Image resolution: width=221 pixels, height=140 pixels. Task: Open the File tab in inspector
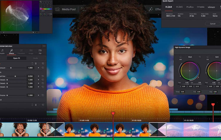[40, 51]
